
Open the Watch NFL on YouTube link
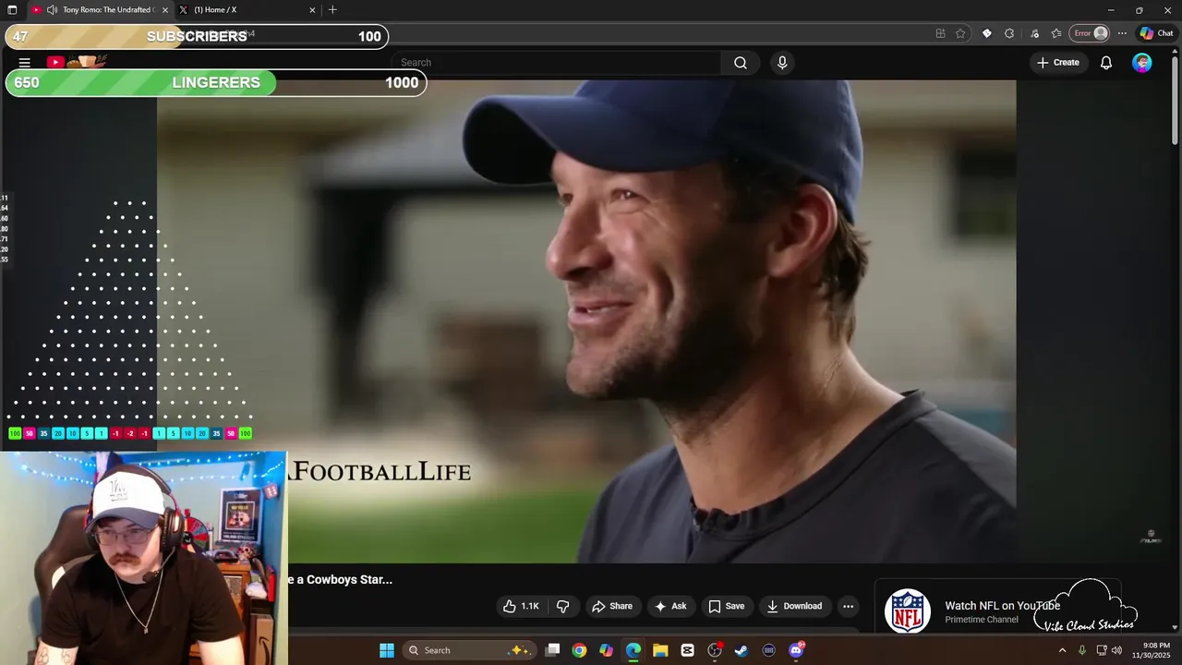[x=1002, y=606]
